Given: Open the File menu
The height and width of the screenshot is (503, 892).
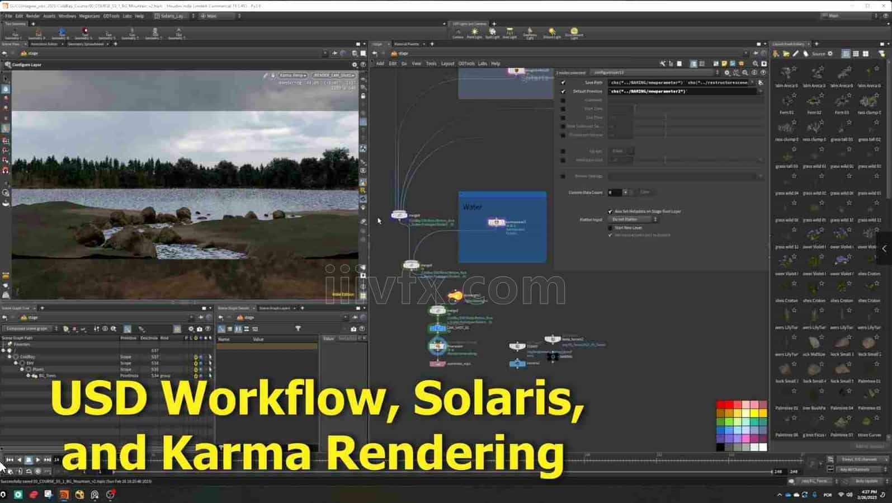Looking at the screenshot, I should (x=8, y=16).
